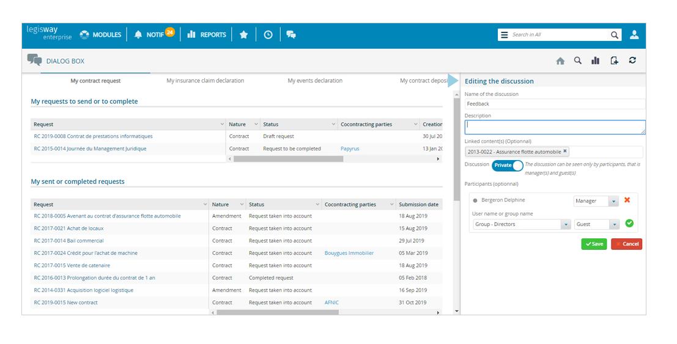Click the notifications bell icon

(x=138, y=35)
